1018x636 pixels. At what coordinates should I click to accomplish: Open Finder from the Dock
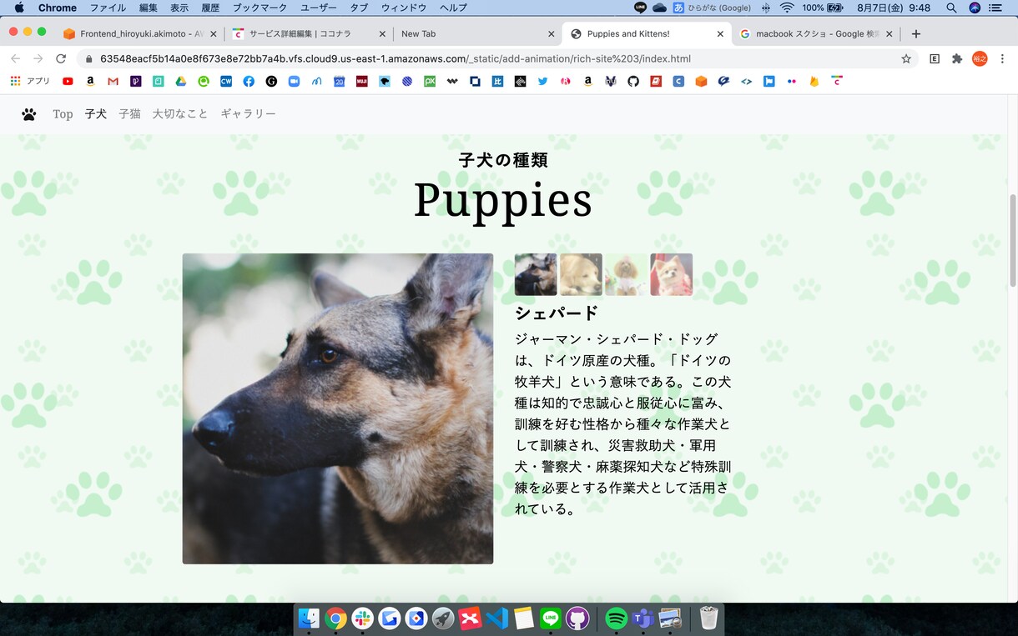(309, 618)
